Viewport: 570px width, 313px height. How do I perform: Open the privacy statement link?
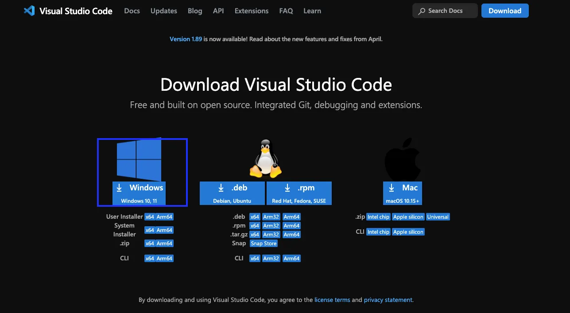pyautogui.click(x=388, y=300)
